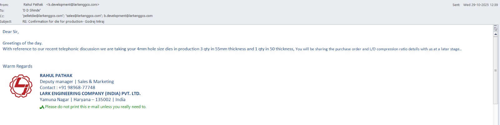Viewport: 500px width, 125px height.
Task: Click the sales@larkenggco.com Cc recipient
Action: point(84,16)
